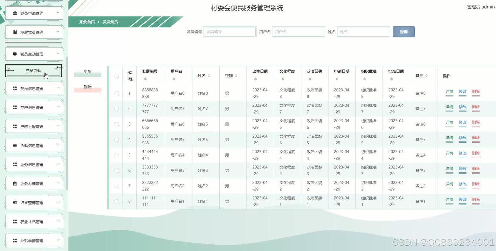Expand the 业务办理管理 menu chevron
This screenshot has width=496, height=251.
point(58,183)
